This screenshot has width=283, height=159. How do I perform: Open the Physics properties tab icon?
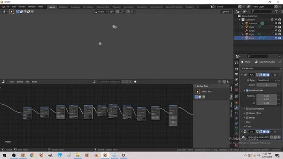(237, 118)
